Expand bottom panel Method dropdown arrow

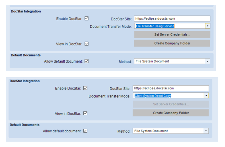tap(206, 131)
